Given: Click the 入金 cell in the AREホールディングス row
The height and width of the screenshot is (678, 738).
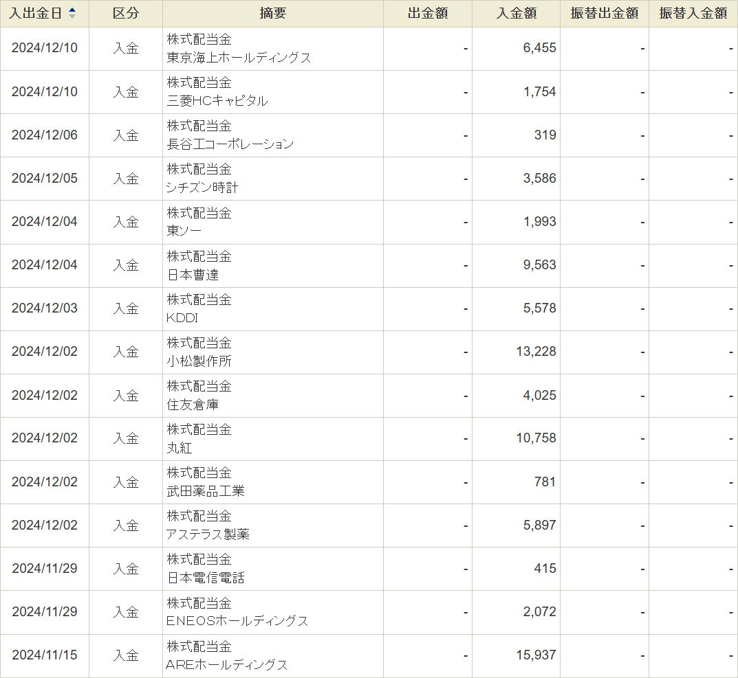Looking at the screenshot, I should (x=126, y=655).
